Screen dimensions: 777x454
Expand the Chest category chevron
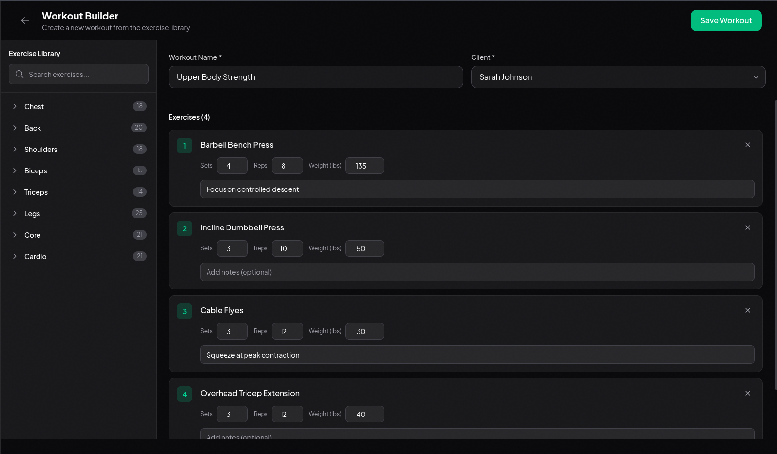(15, 106)
